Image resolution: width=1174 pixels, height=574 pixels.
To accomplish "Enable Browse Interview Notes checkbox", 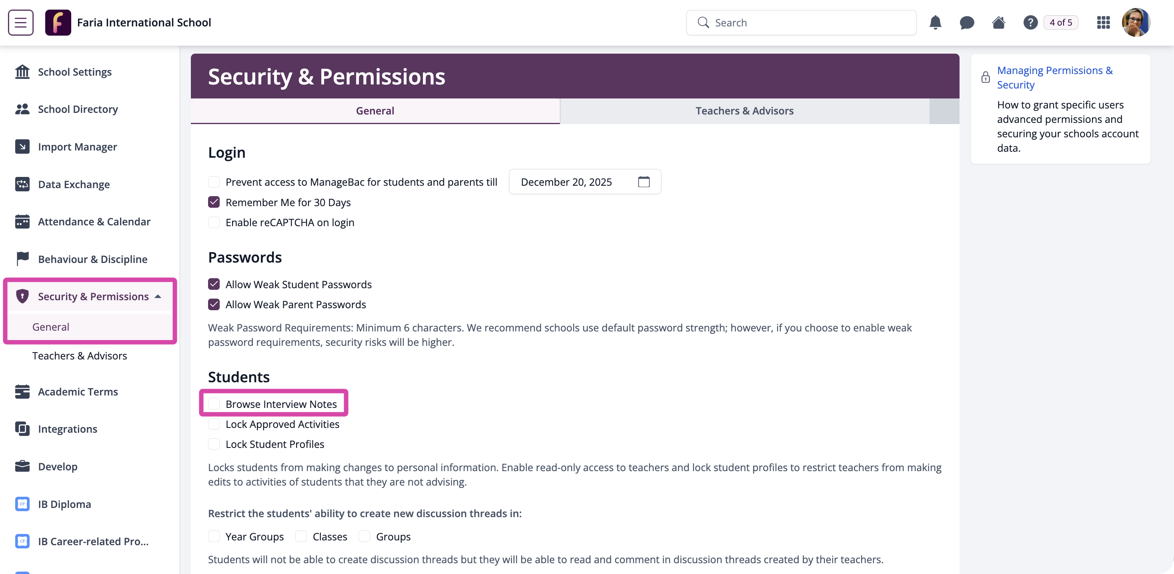I will [x=214, y=404].
